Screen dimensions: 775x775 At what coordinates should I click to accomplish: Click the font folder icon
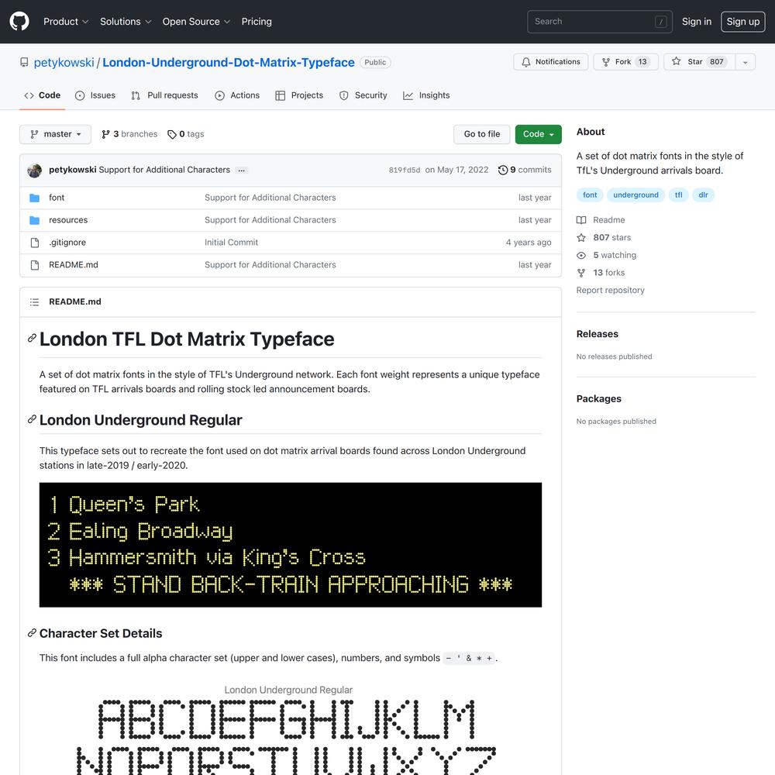(x=35, y=198)
